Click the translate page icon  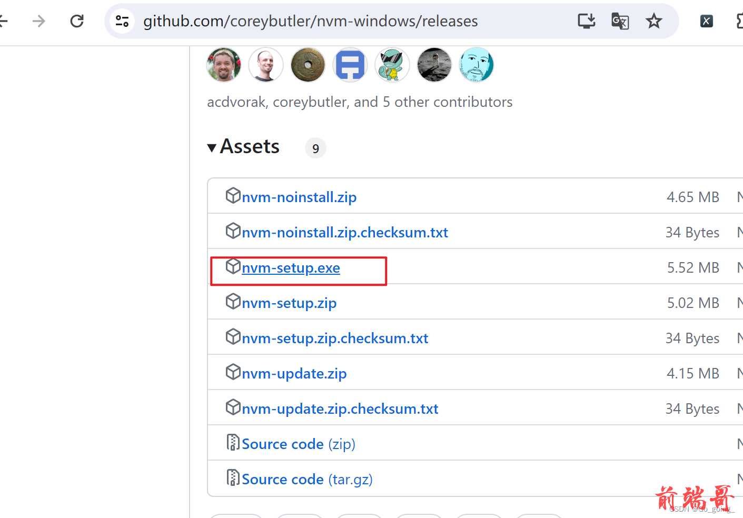[620, 21]
